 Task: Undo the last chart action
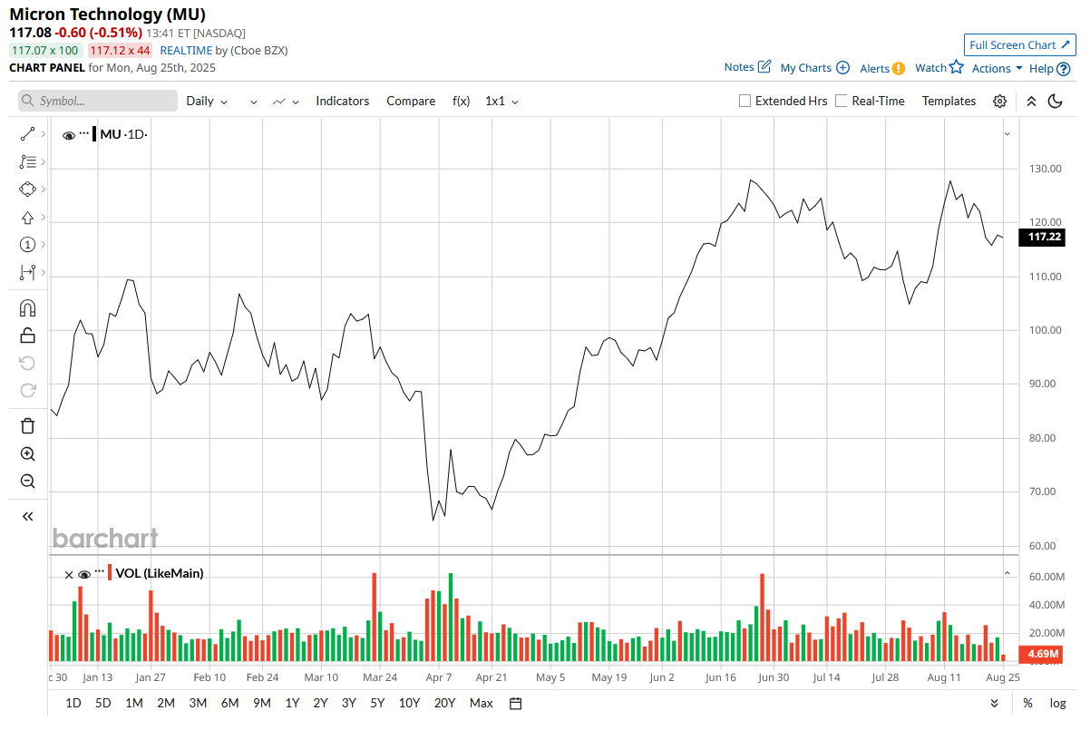point(27,364)
